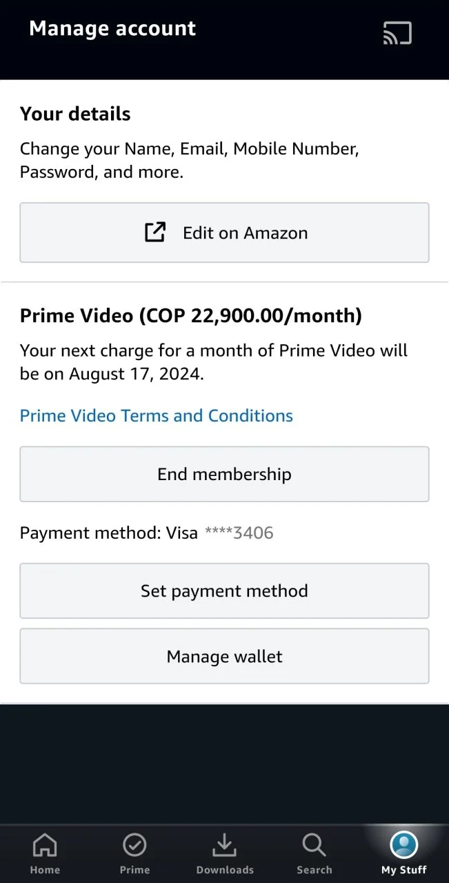Open the Manage wallet button
This screenshot has height=883, width=449.
(224, 656)
